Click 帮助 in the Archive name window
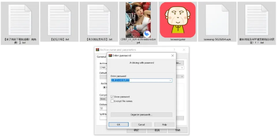 (x=178, y=130)
